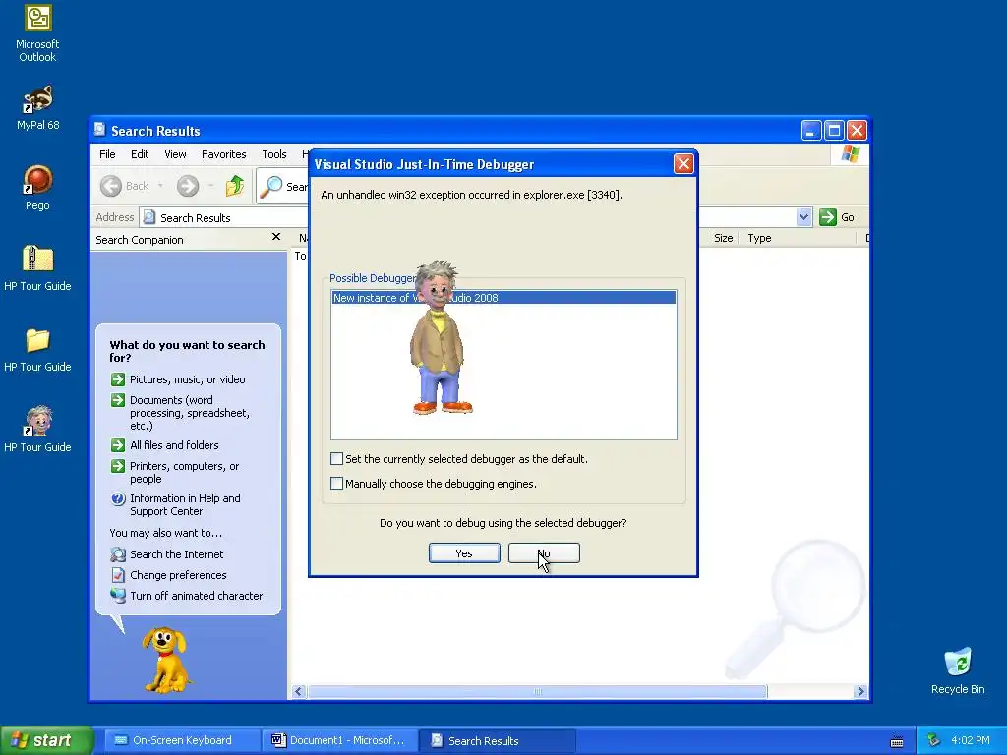Click the Windows flag logo in Explorer
Screen dimensions: 1007x755
(851, 154)
